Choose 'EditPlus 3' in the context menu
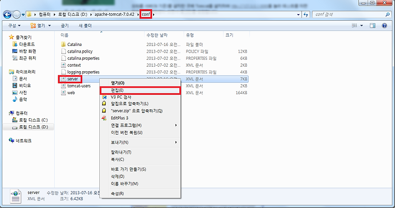The height and width of the screenshot is (208, 395). coord(140,118)
